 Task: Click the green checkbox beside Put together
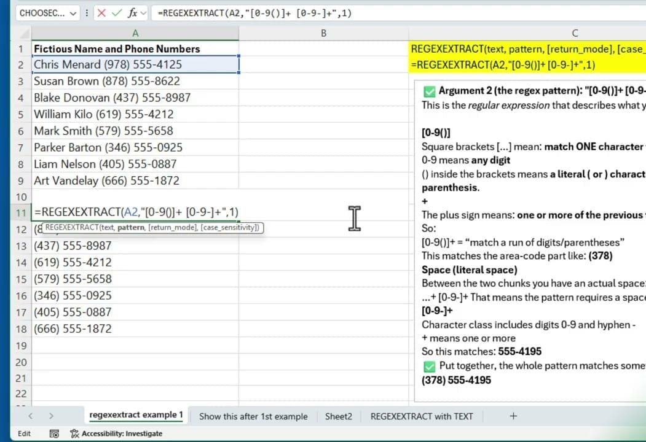click(428, 365)
